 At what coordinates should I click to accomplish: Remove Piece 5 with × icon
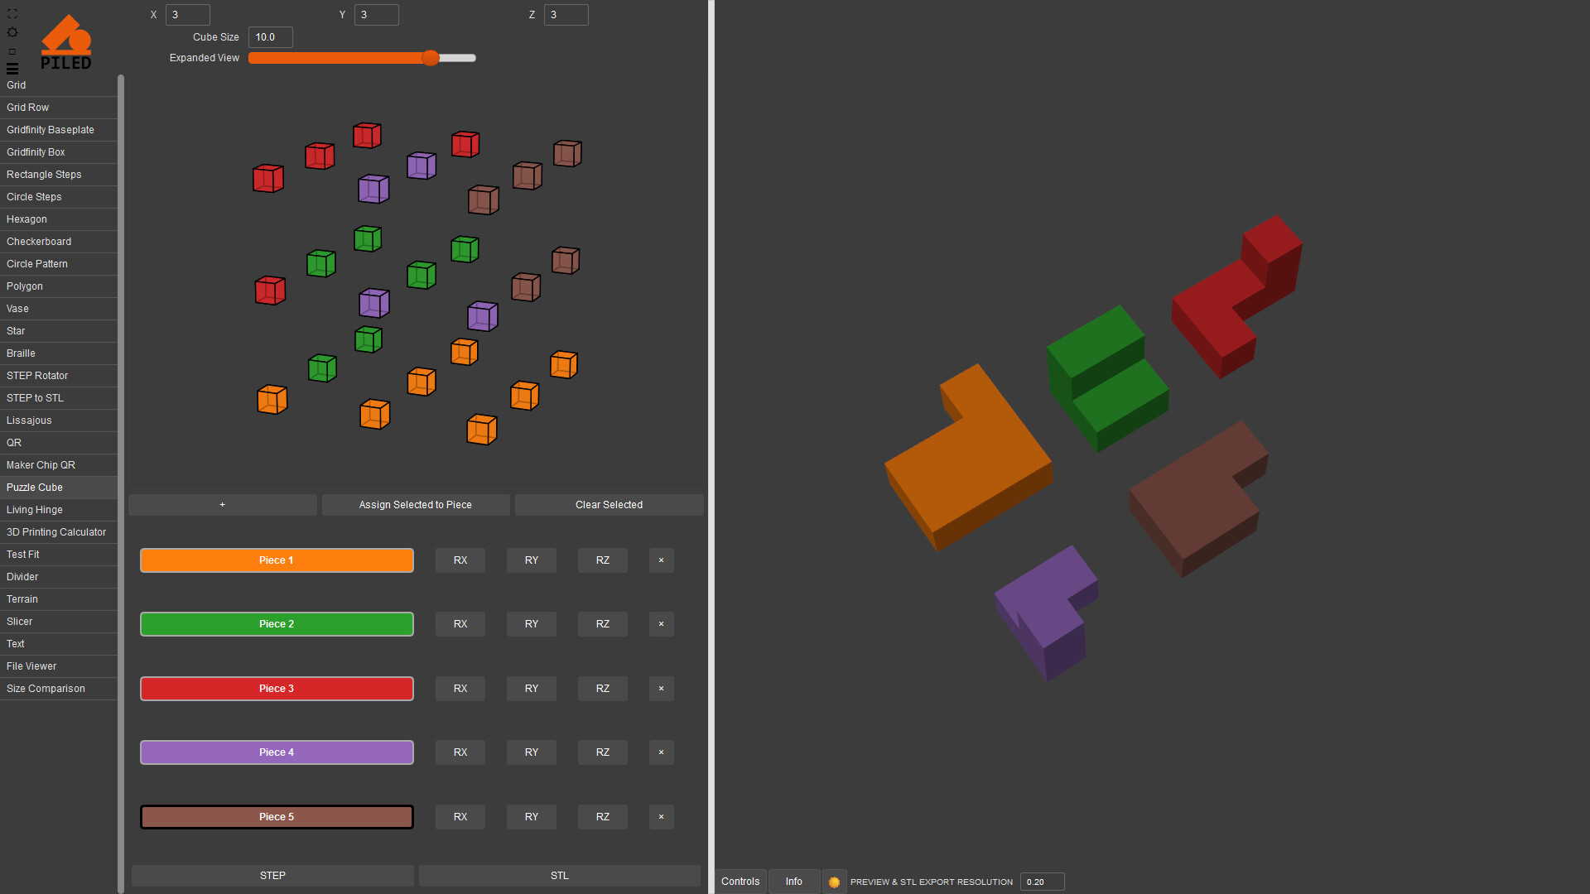click(661, 817)
